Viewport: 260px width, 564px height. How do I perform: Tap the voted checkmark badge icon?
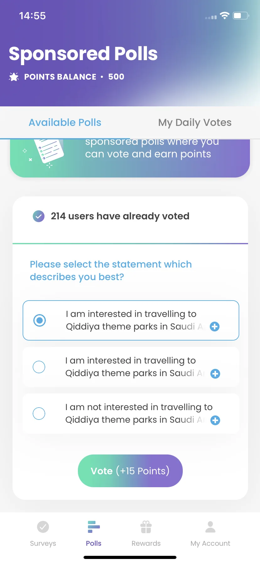(x=39, y=216)
